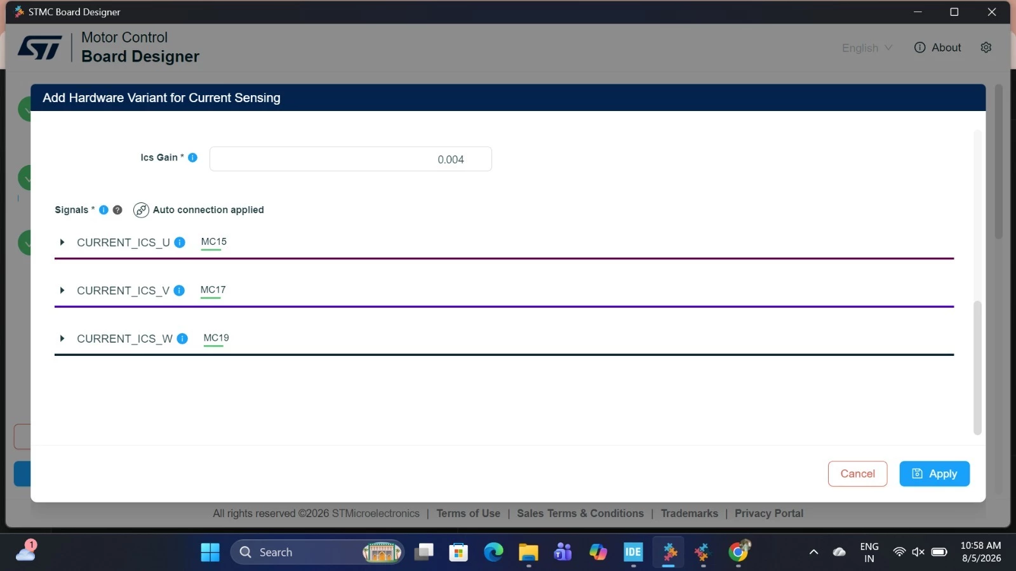Cancel the hardware variant dialog
The width and height of the screenshot is (1016, 571).
(x=857, y=474)
